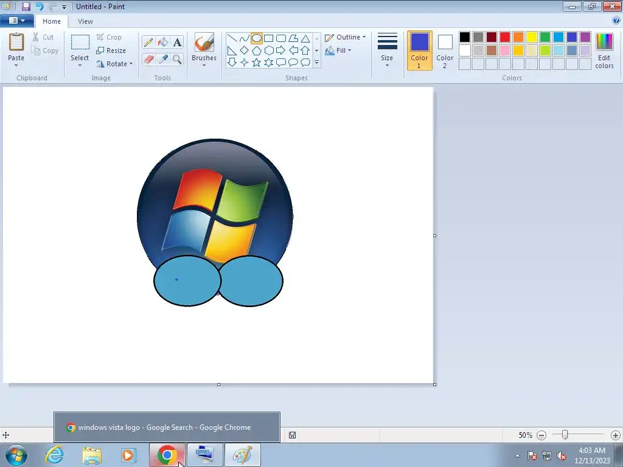This screenshot has height=467, width=623.
Task: Choose the Triangle shape
Action: coord(305,38)
